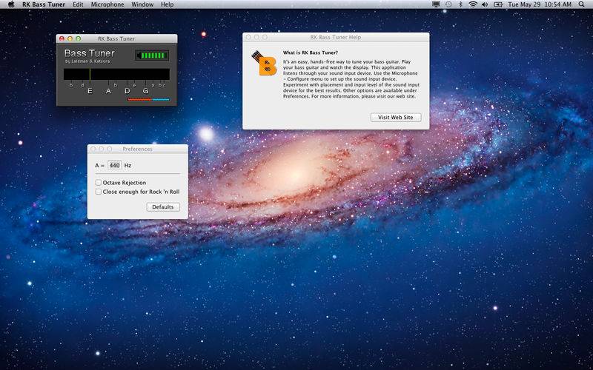This screenshot has width=593, height=370.
Task: Enable the Octave Rejection checkbox
Action: click(99, 182)
